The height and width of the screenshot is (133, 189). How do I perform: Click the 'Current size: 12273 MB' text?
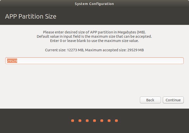pos(64,50)
